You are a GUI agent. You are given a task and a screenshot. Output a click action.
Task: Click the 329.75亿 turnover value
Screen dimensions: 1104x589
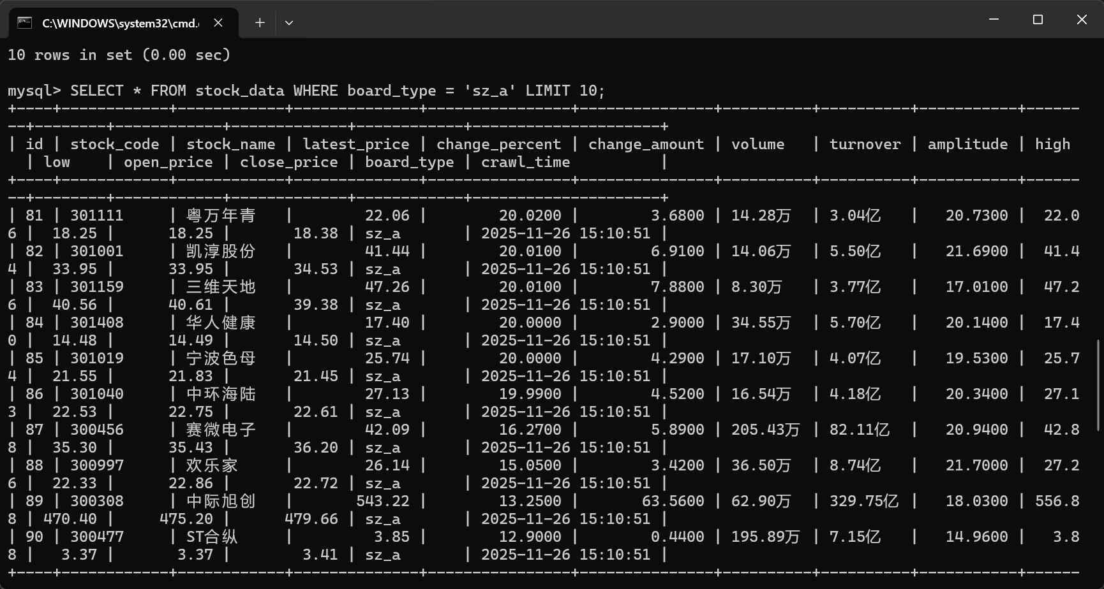864,502
